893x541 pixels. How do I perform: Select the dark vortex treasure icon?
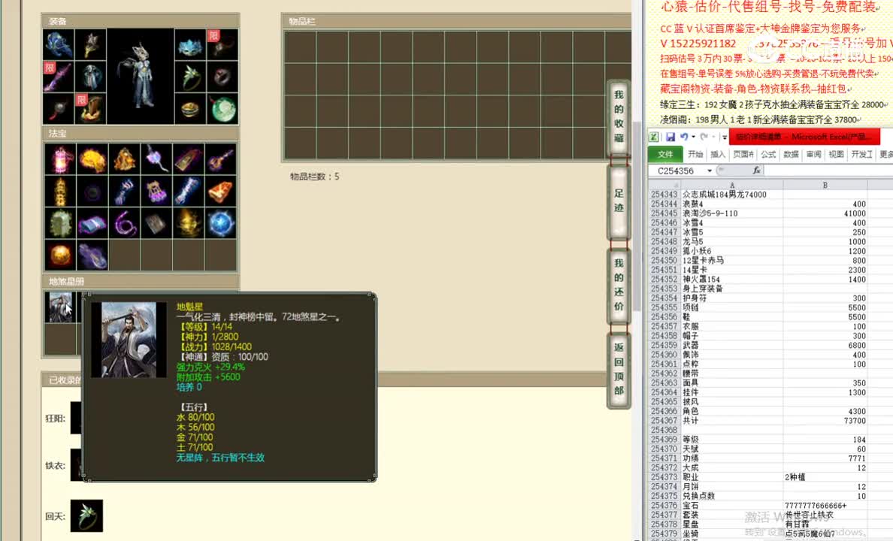(x=92, y=192)
